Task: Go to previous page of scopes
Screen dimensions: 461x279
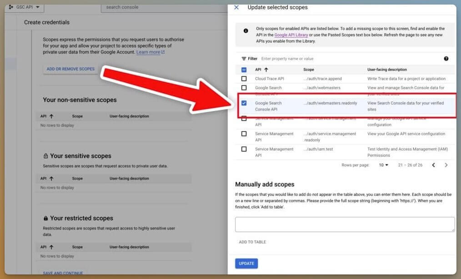Action: [x=433, y=165]
